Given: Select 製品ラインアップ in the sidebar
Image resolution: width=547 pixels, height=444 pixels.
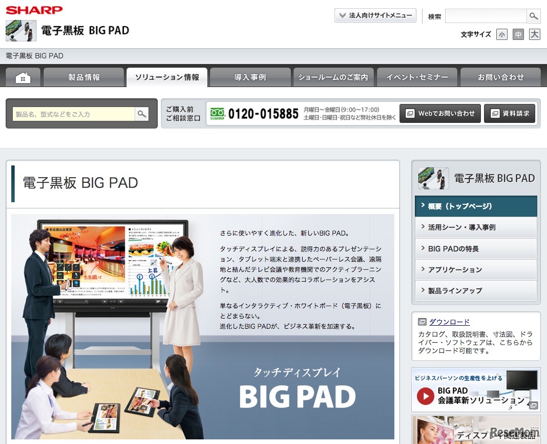Looking at the screenshot, I should 476,290.
